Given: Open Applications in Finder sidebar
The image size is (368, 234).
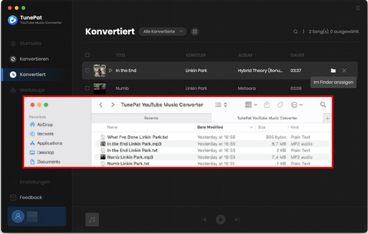Looking at the screenshot, I should [46, 143].
